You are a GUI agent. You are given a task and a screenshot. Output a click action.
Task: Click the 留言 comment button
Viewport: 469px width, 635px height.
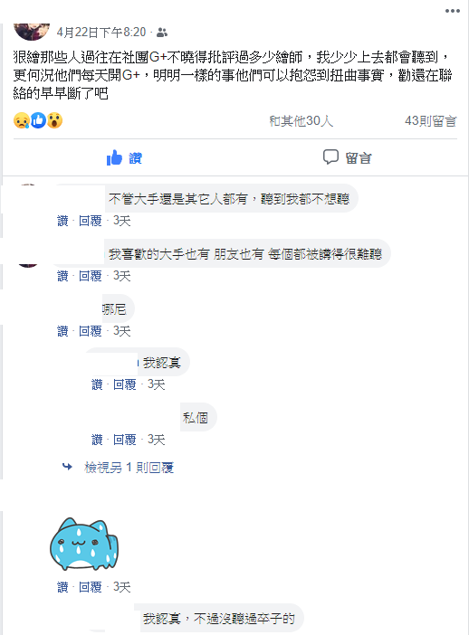click(x=347, y=157)
